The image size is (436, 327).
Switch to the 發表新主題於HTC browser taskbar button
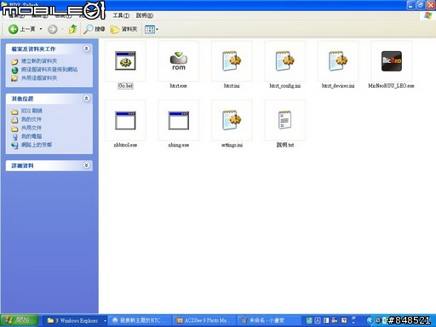pos(141,321)
